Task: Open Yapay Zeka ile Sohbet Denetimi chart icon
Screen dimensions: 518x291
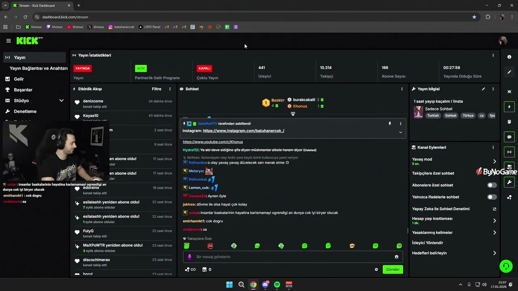Action: (494, 209)
